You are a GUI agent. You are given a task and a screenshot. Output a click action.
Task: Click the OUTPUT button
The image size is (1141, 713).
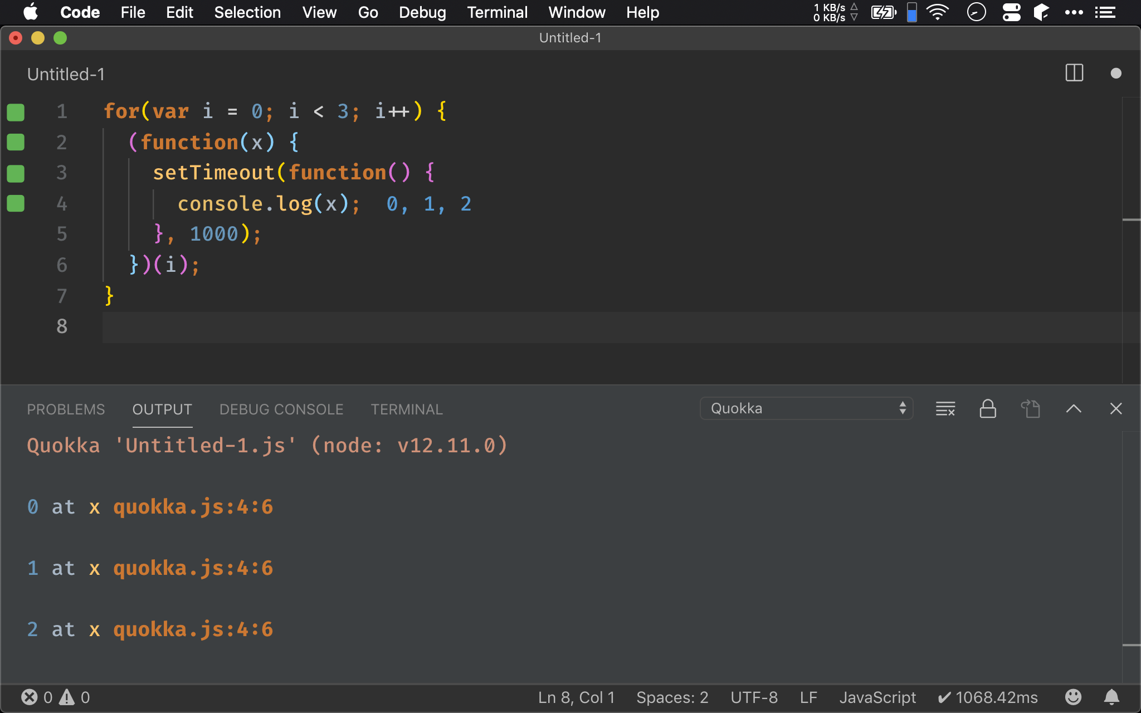(x=162, y=408)
